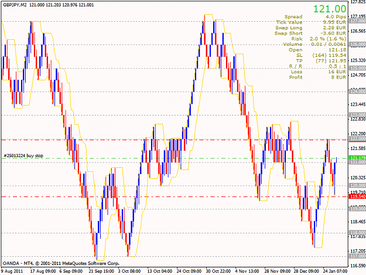This screenshot has width=366, height=275.
Task: Click the Swap Short label
Action: pyautogui.click(x=288, y=33)
